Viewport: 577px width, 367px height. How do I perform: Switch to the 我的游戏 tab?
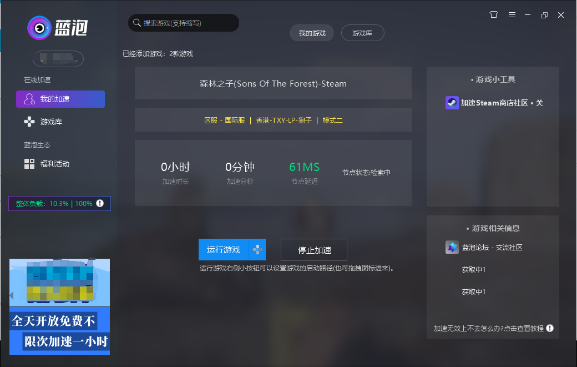pos(312,33)
